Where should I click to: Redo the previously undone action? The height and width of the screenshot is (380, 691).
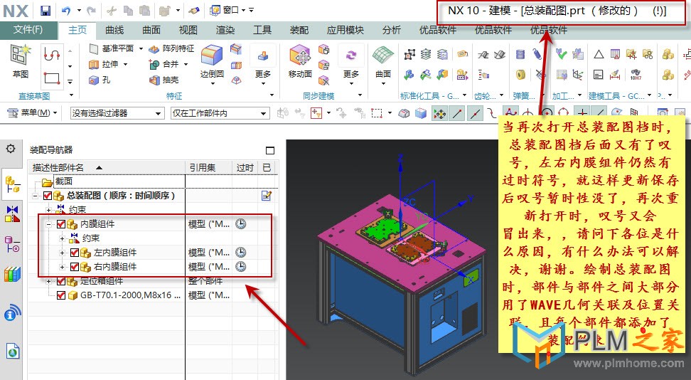click(91, 10)
